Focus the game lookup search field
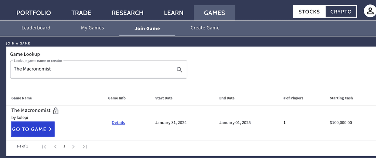The width and height of the screenshot is (376, 158). [98, 69]
